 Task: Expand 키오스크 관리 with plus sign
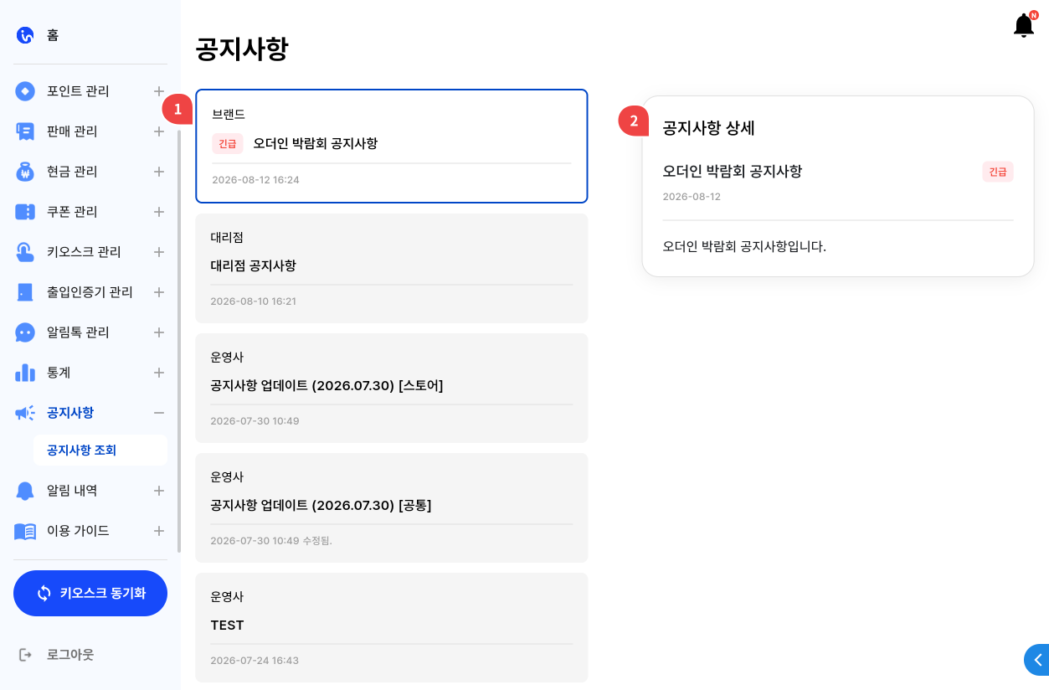[159, 252]
